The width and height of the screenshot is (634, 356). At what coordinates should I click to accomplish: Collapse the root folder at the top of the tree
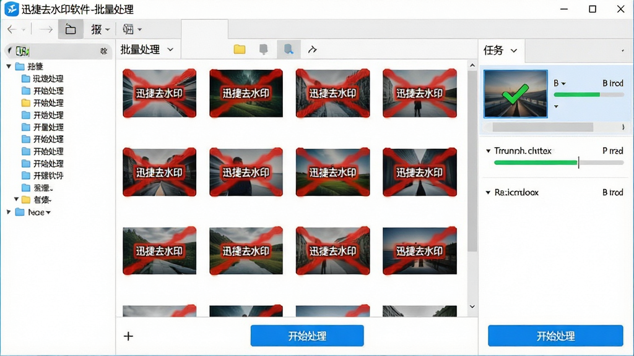point(9,66)
